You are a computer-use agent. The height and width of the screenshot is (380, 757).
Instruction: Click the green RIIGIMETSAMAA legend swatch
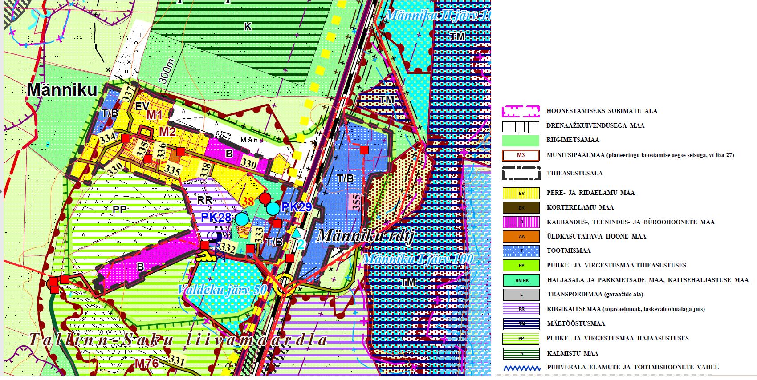(x=521, y=141)
